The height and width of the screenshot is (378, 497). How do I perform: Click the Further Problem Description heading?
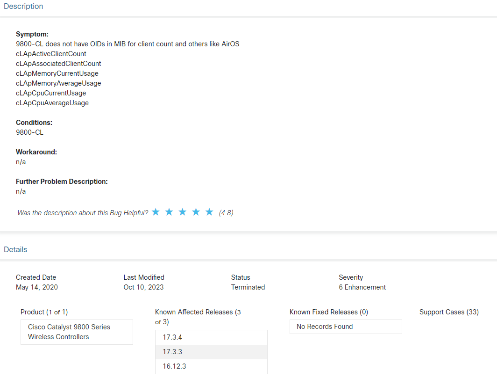pyautogui.click(x=62, y=182)
